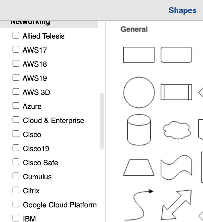Toggle the Azure shape library checkbox
This screenshot has height=222, width=203.
point(16,106)
